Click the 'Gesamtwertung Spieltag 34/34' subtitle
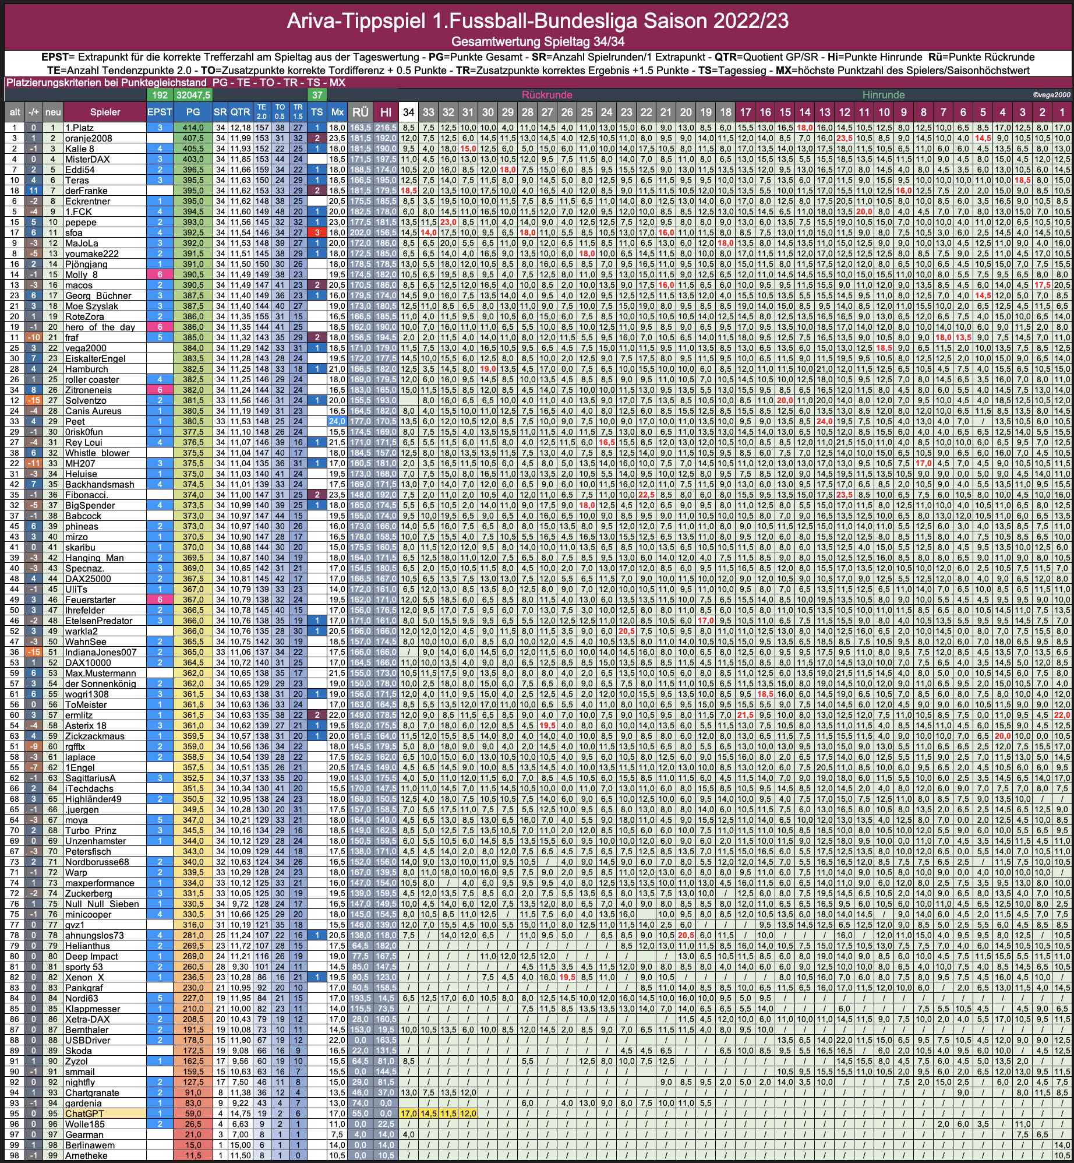Image resolution: width=1074 pixels, height=1163 pixels. click(x=538, y=42)
